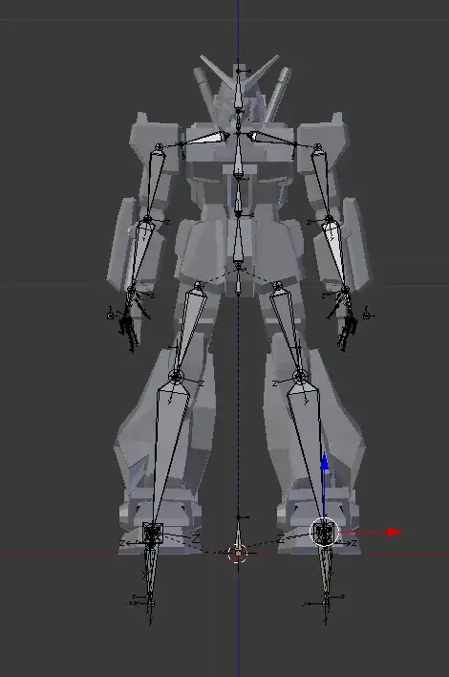Select the screen-right knee joint circle
The height and width of the screenshot is (677, 449).
coord(300,377)
